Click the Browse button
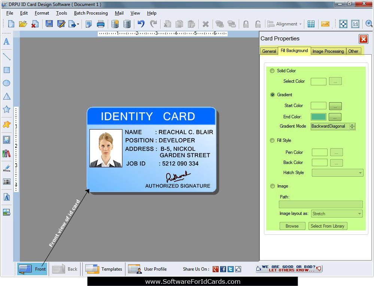374x286 pixels. (x=292, y=226)
